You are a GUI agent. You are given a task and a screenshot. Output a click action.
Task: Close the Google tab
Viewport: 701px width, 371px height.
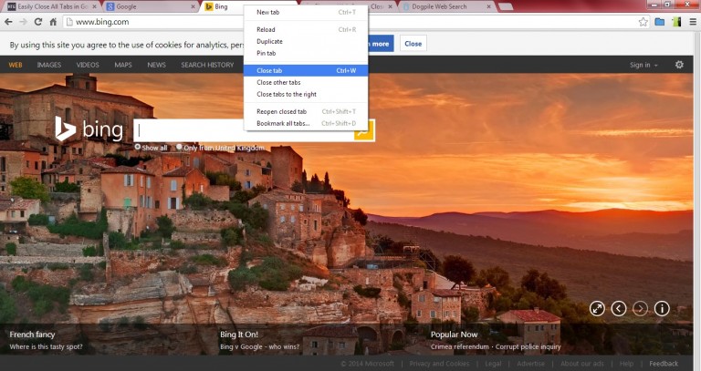(193, 6)
